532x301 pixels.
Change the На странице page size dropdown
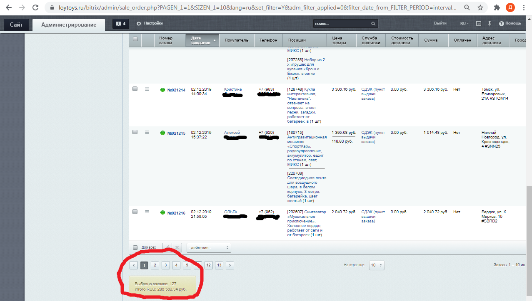pyautogui.click(x=377, y=265)
